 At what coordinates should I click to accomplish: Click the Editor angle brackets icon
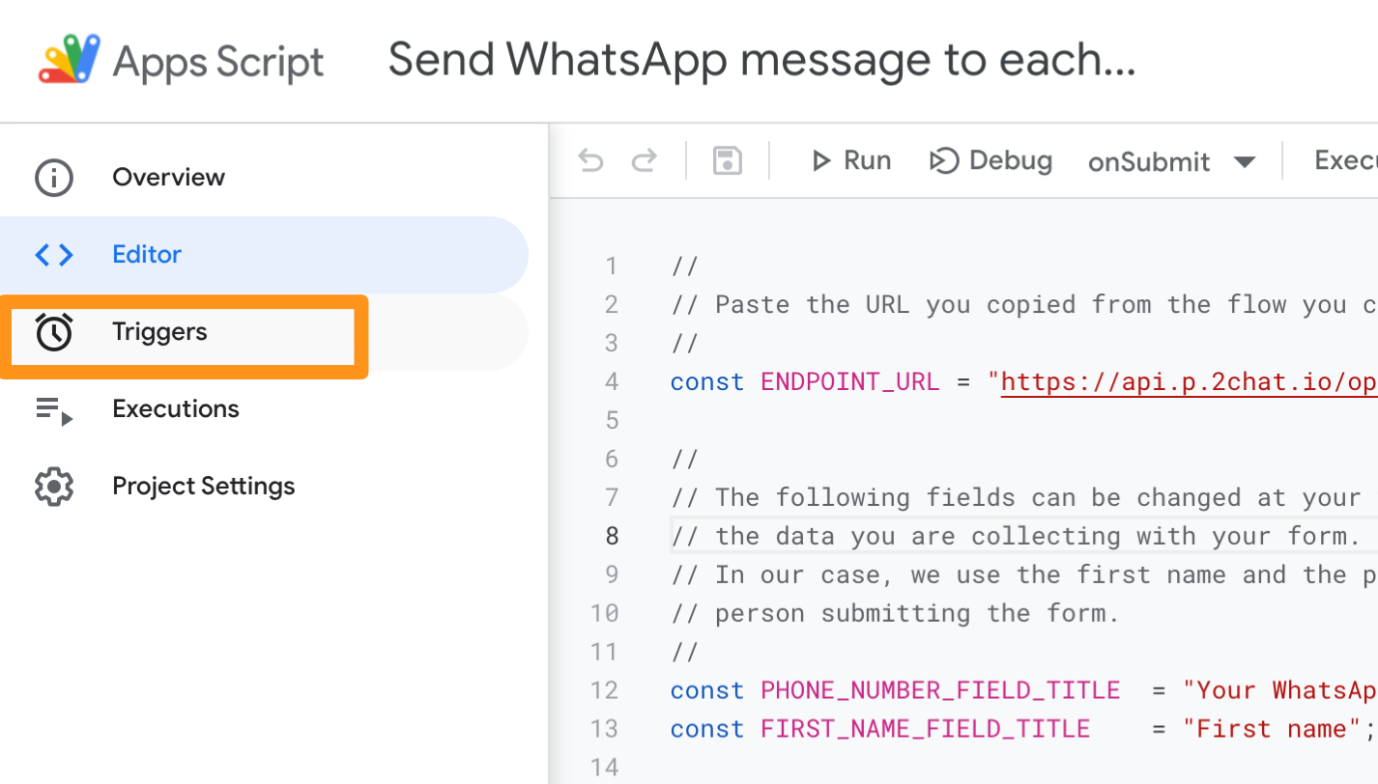tap(54, 255)
